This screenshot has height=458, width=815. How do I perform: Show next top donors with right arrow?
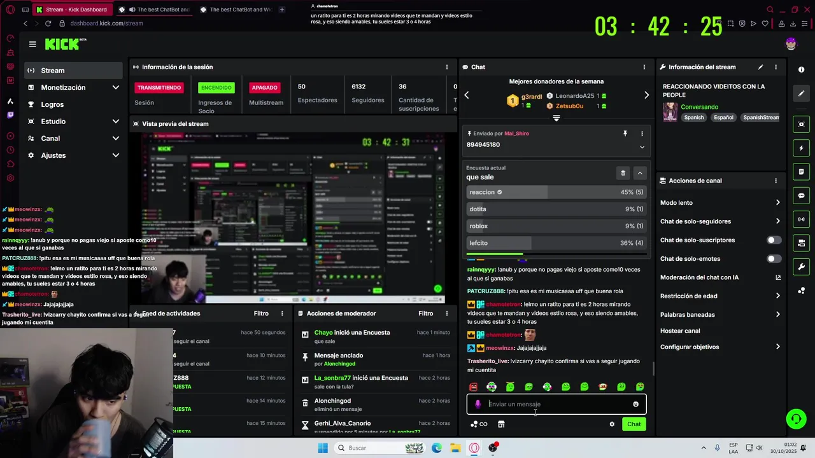[646, 95]
